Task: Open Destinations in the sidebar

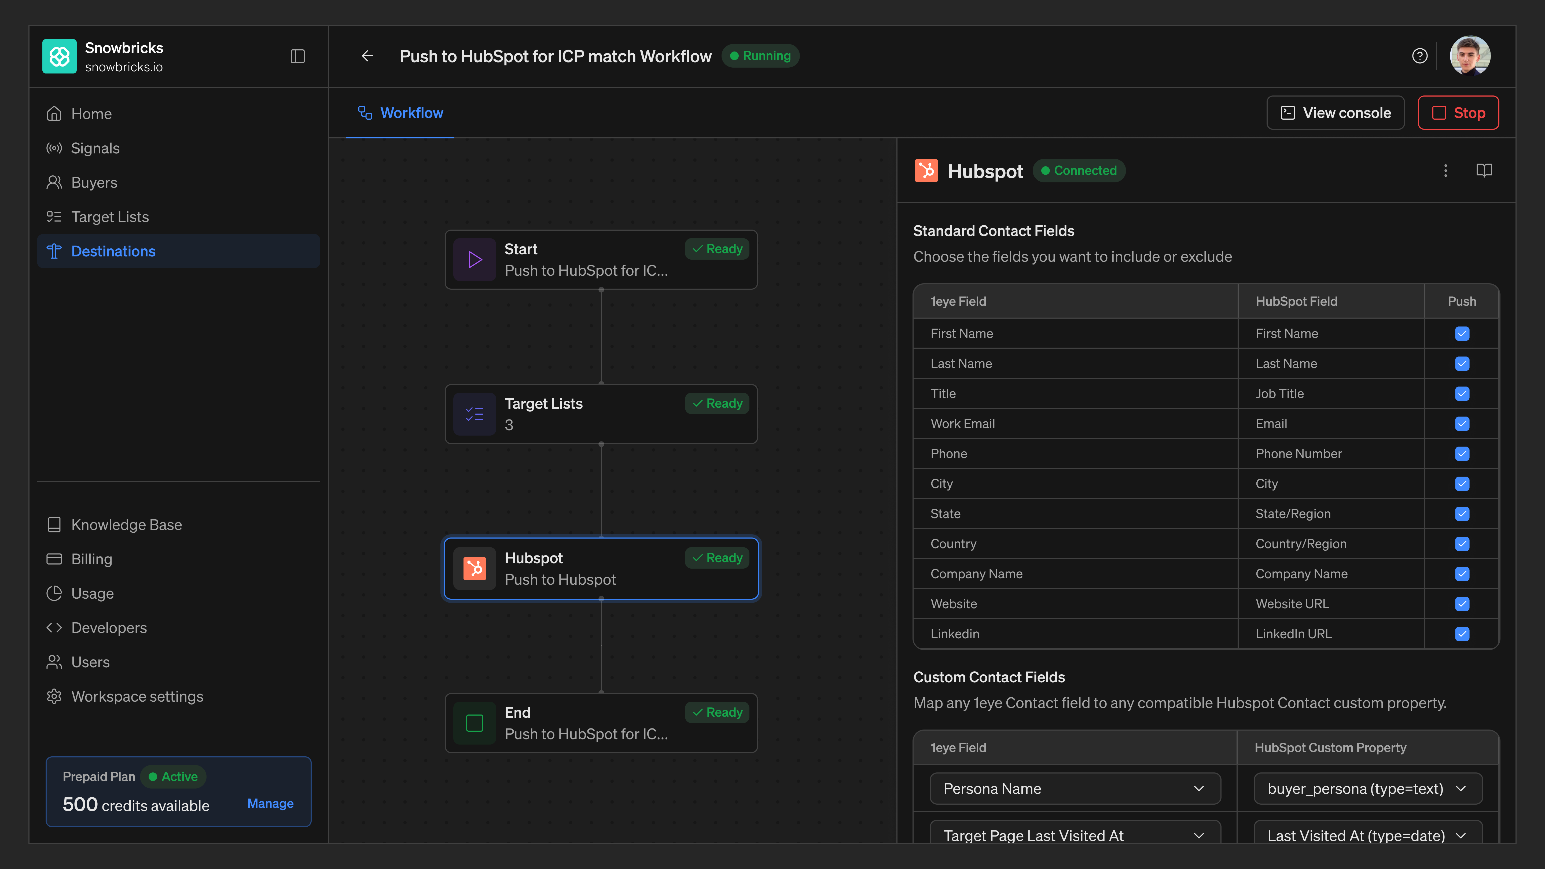Action: tap(178, 251)
